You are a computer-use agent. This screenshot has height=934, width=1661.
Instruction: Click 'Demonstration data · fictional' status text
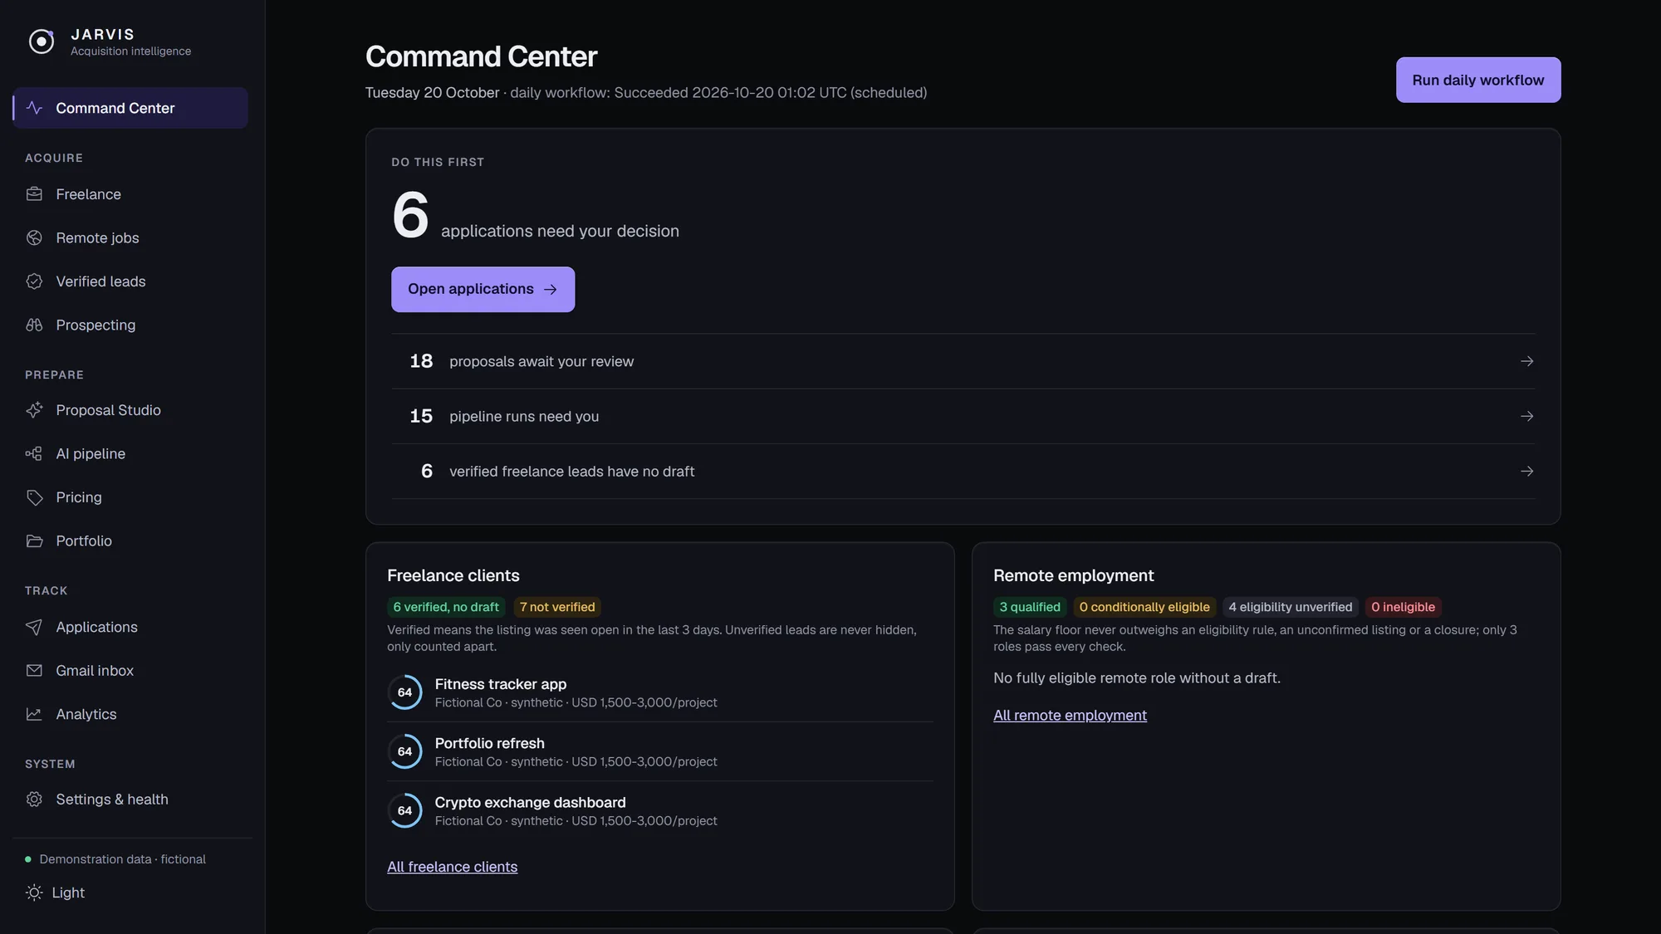tap(122, 859)
